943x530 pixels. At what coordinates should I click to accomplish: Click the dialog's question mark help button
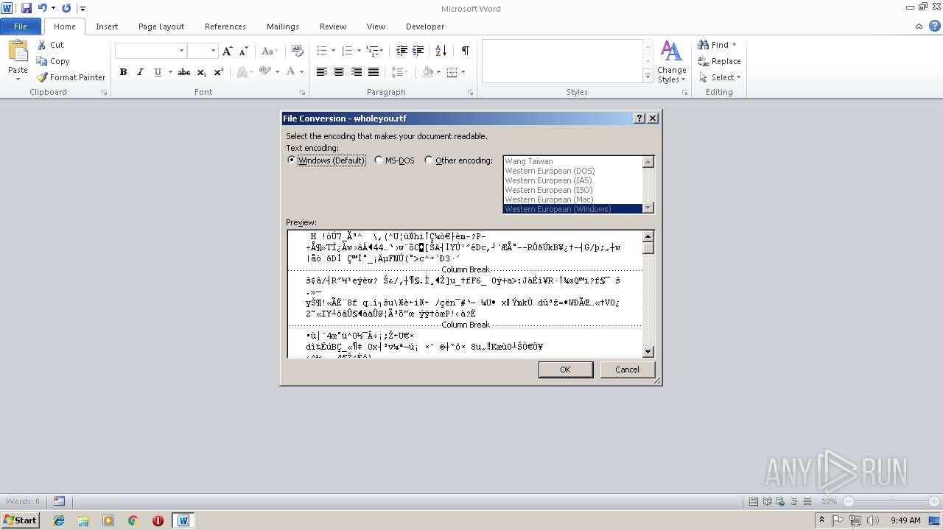click(x=639, y=119)
